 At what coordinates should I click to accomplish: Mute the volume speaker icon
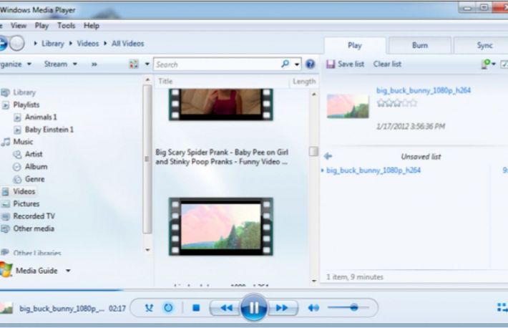[x=313, y=308]
